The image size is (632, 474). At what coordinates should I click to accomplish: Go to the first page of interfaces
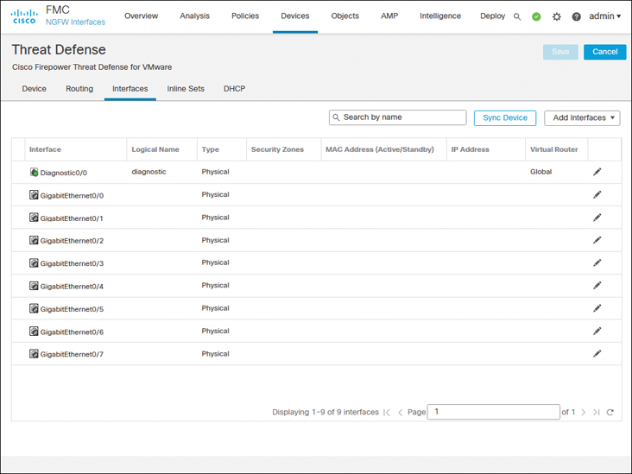click(x=387, y=413)
